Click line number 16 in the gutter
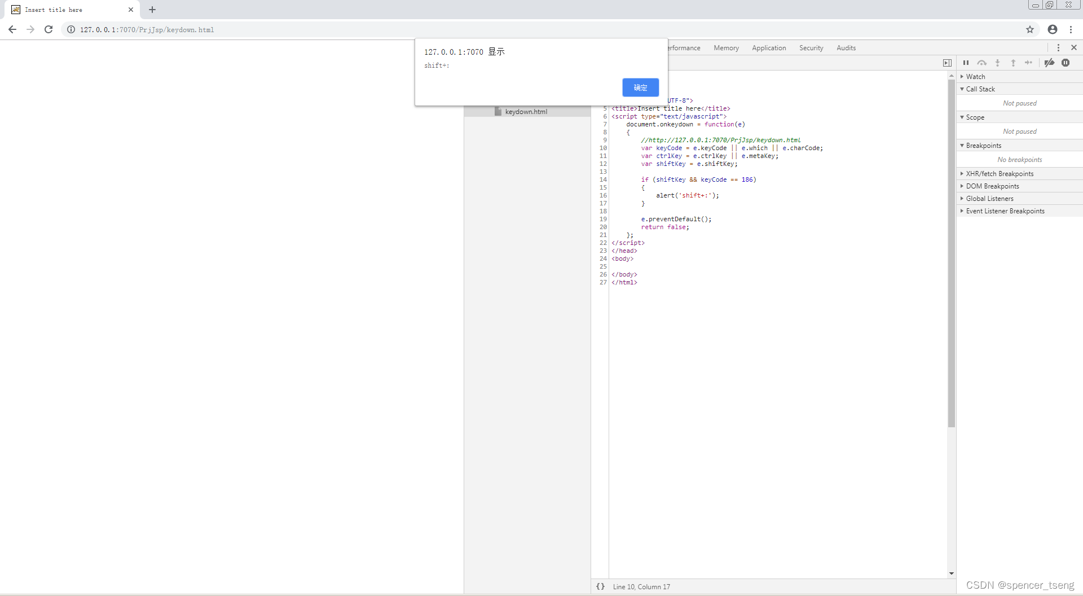Image resolution: width=1083 pixels, height=596 pixels. tap(603, 195)
